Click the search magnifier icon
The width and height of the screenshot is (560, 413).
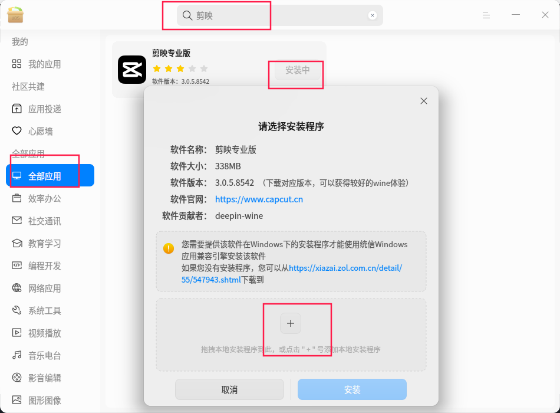point(187,15)
